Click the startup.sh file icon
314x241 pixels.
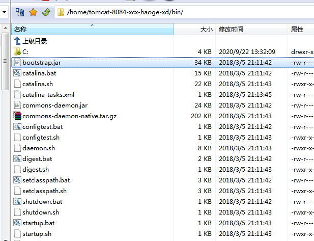point(17,233)
